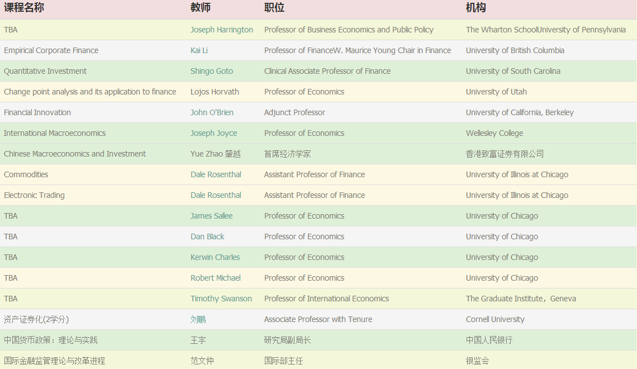Select the Empirical Corporate Finance course cell

coord(51,50)
